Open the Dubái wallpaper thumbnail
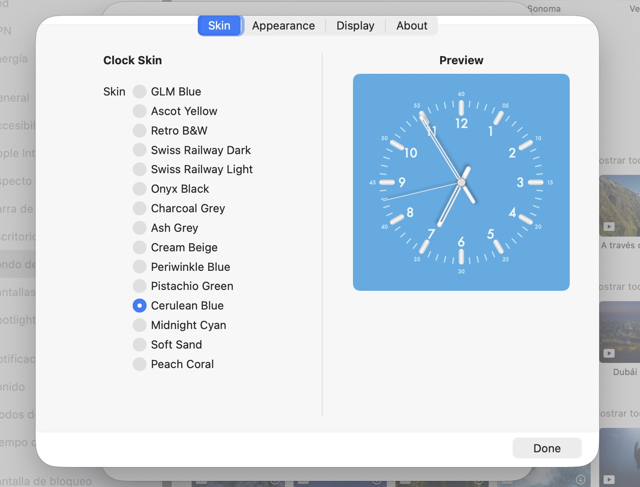This screenshot has width=640, height=487. (620, 332)
